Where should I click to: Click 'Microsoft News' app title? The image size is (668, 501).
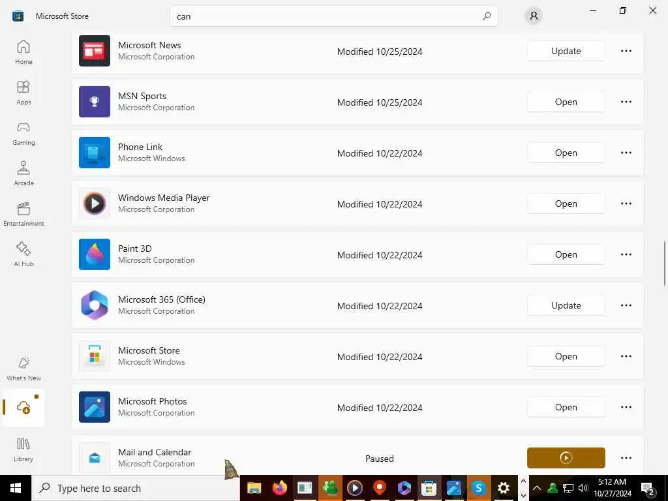[x=149, y=45]
